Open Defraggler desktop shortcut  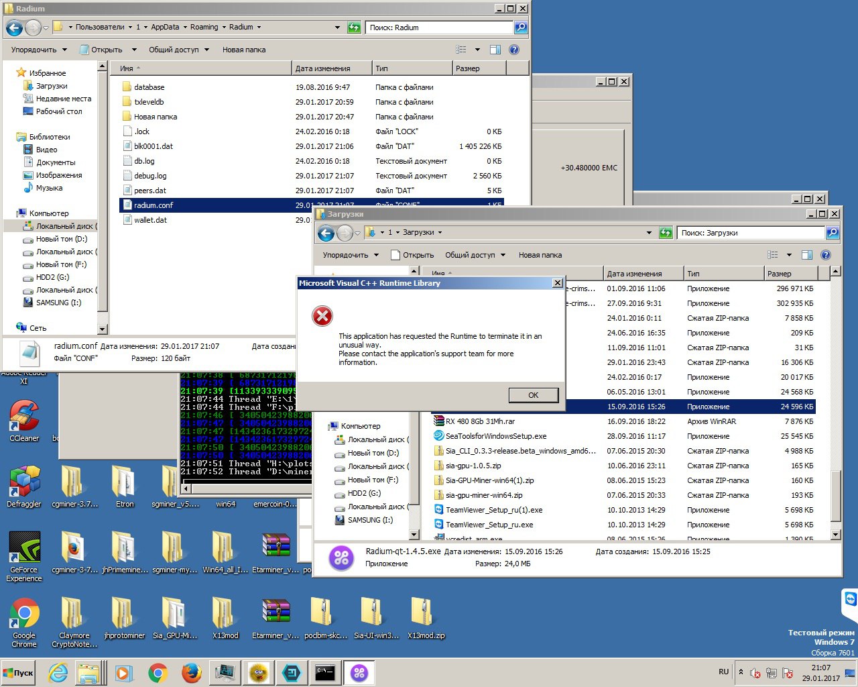24,486
